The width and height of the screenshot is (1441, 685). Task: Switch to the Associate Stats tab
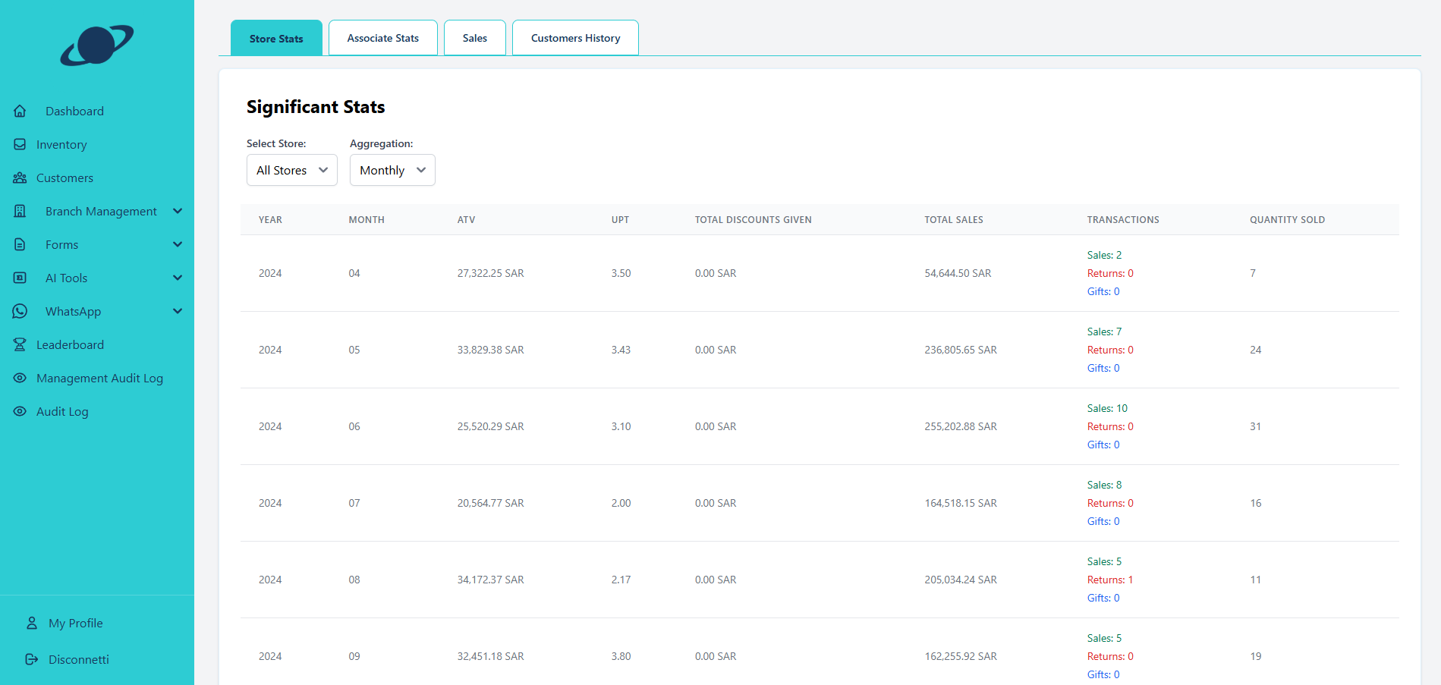coord(382,38)
